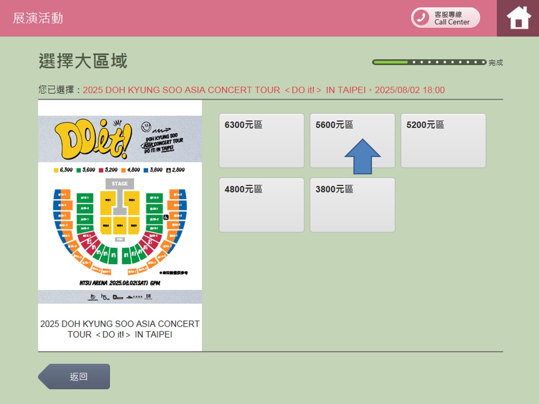Click the green 5,600 legend swatch
The height and width of the screenshot is (404, 539).
(x=79, y=170)
